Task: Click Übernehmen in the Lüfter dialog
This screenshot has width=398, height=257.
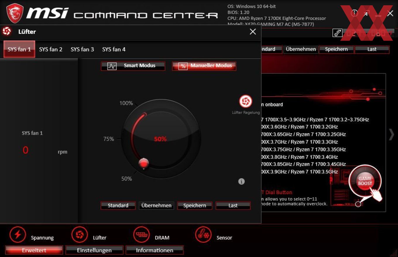Action: (156, 205)
